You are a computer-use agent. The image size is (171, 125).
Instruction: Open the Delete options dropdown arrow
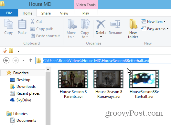[101, 37]
